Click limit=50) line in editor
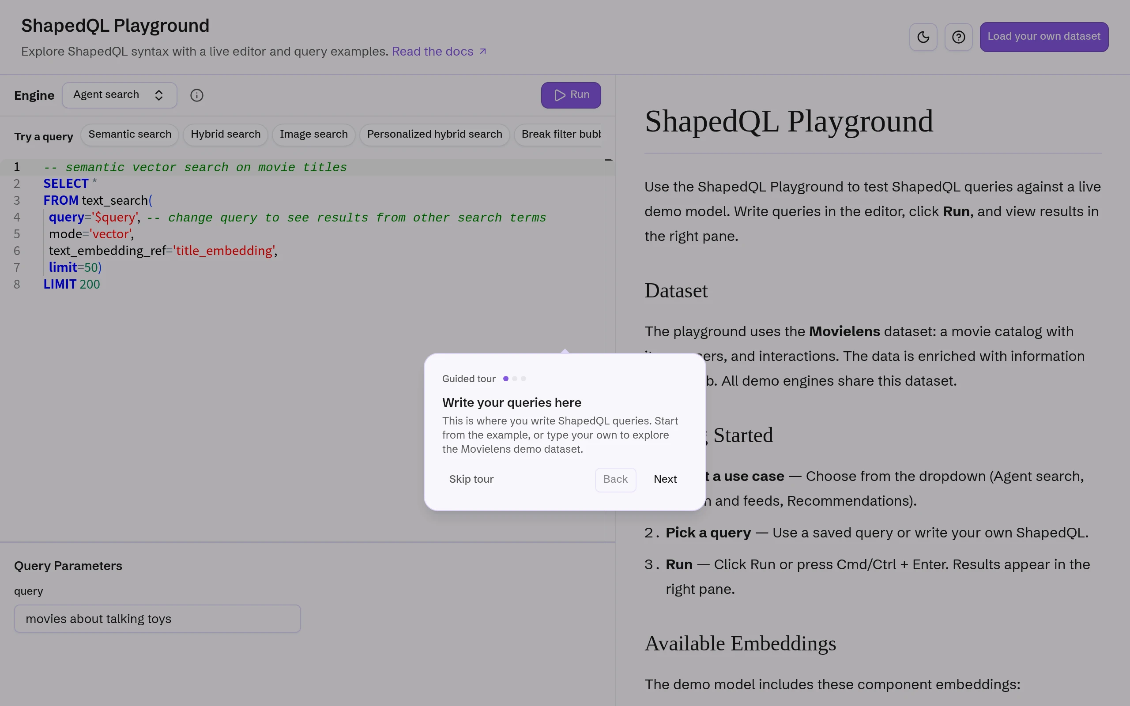 tap(75, 268)
